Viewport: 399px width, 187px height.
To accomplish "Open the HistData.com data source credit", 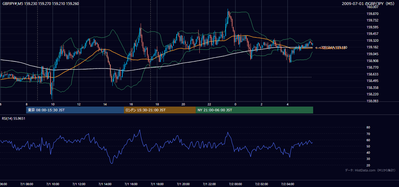I will 370,170.
